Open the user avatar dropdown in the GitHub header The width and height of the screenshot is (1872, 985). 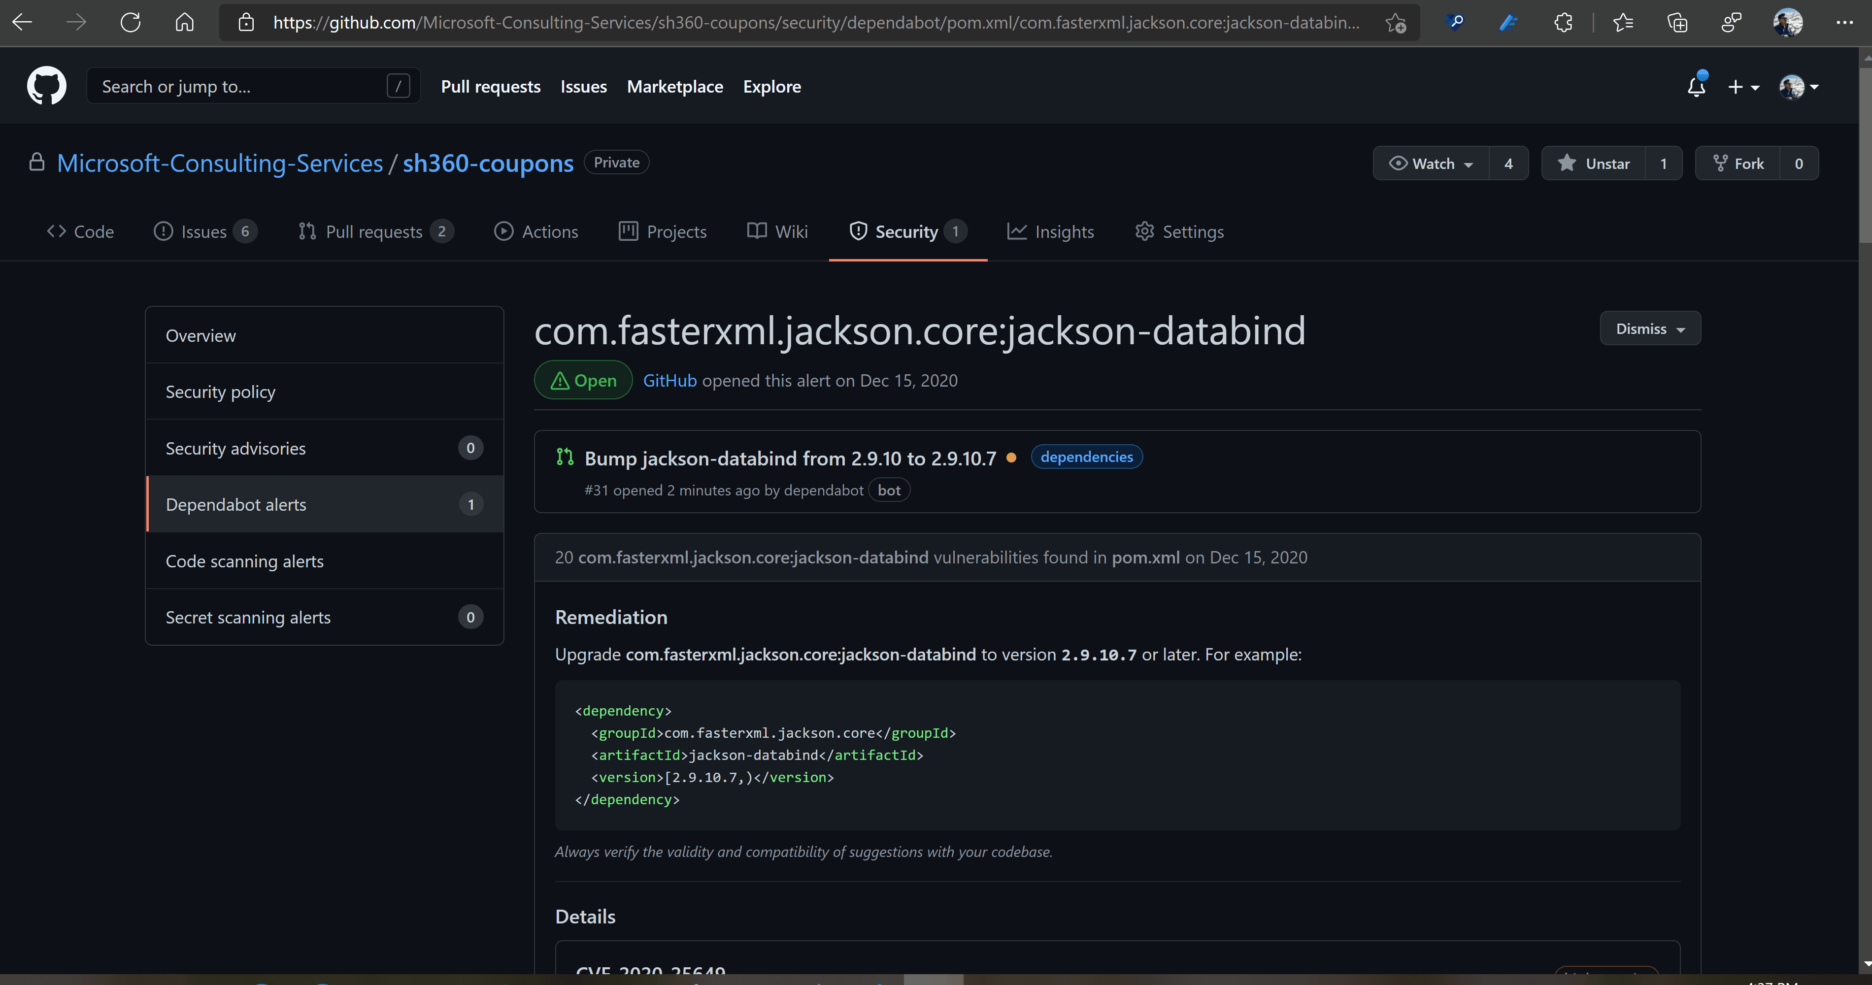1799,87
